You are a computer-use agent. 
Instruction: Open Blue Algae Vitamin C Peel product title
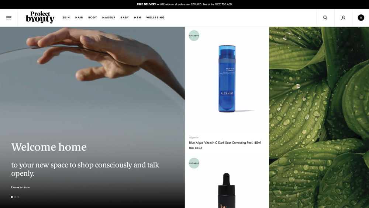[x=225, y=142]
